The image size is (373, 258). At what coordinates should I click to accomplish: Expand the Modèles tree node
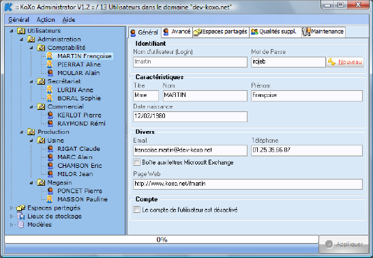point(12,225)
